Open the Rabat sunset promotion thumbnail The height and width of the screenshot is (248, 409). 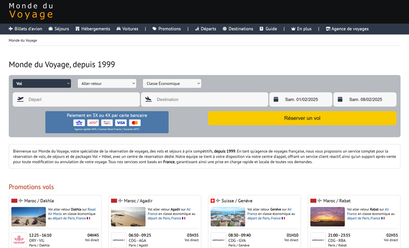pyautogui.click(x=327, y=216)
